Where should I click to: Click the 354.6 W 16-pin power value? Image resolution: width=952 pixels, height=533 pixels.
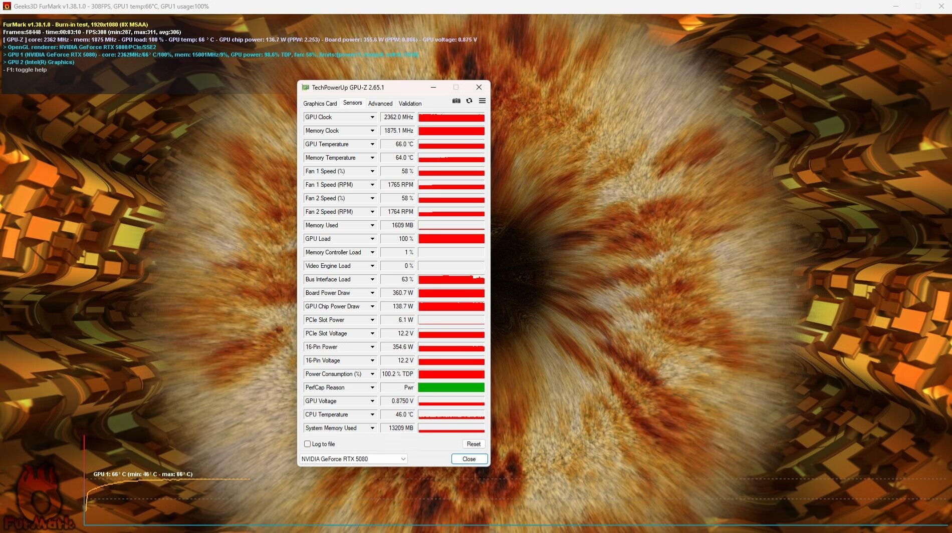398,347
